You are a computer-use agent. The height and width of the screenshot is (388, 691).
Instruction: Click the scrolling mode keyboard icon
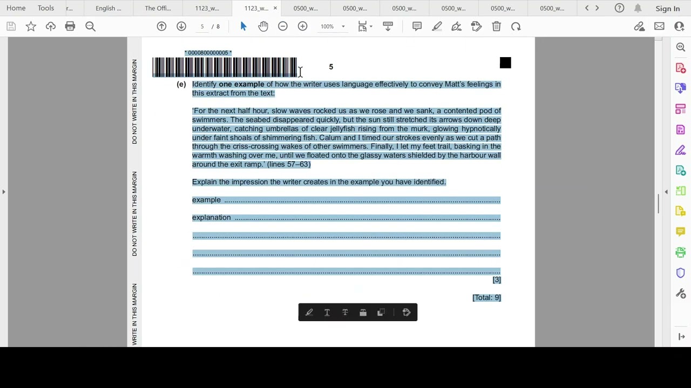pos(388,26)
